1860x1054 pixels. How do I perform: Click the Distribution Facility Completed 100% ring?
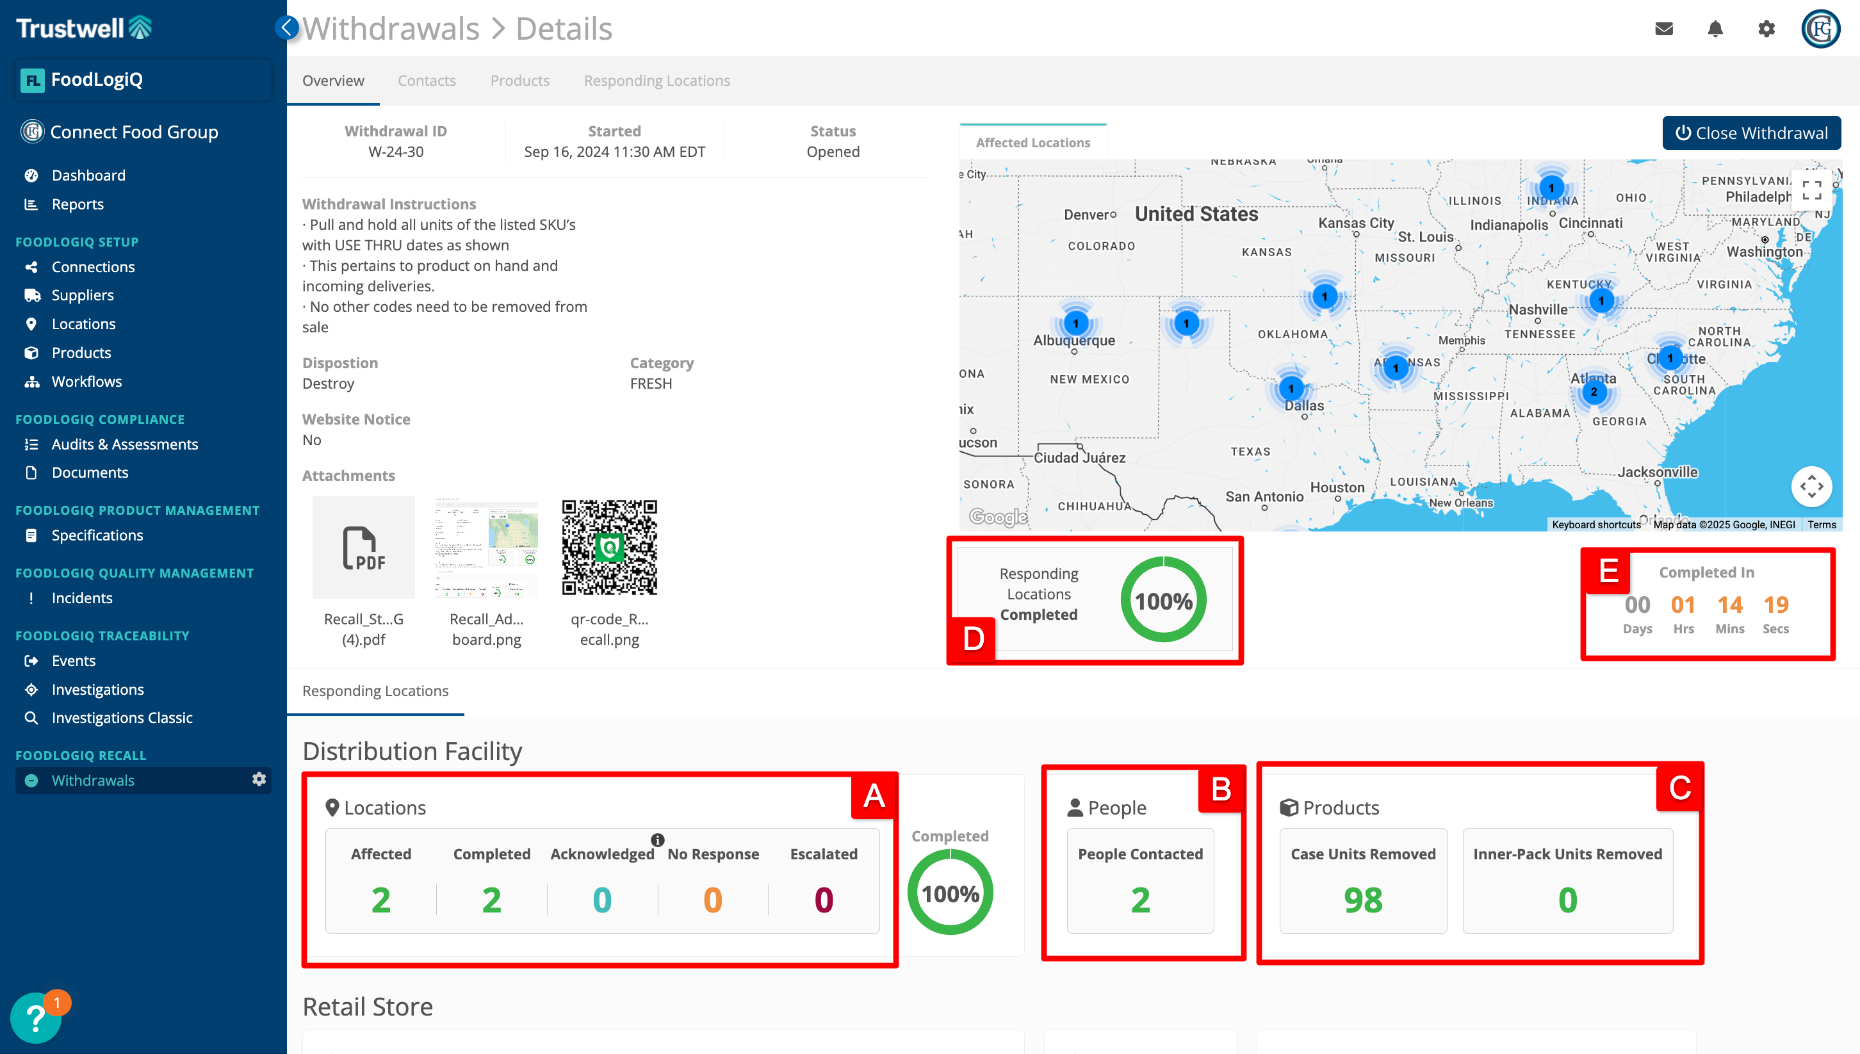950,893
